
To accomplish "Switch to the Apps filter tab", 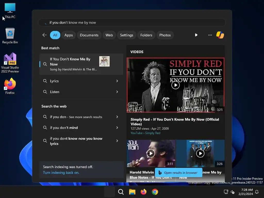I will pos(69,35).
